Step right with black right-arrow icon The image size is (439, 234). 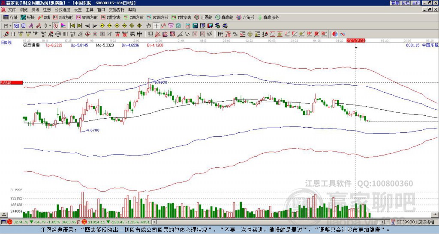95,26
